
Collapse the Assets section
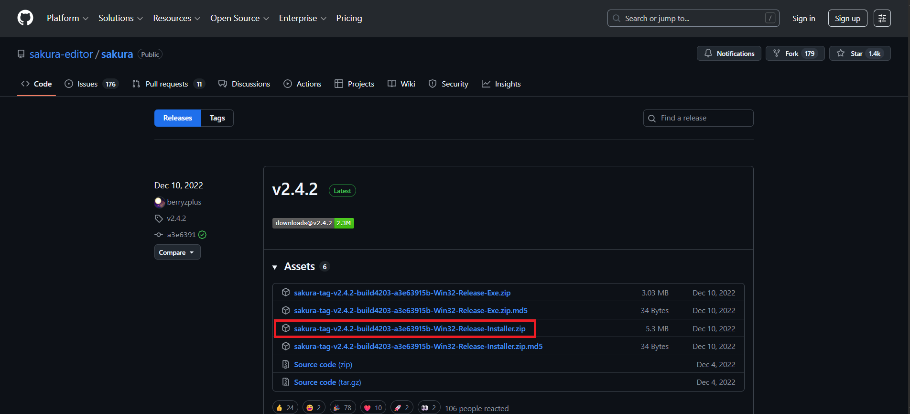[x=275, y=267]
